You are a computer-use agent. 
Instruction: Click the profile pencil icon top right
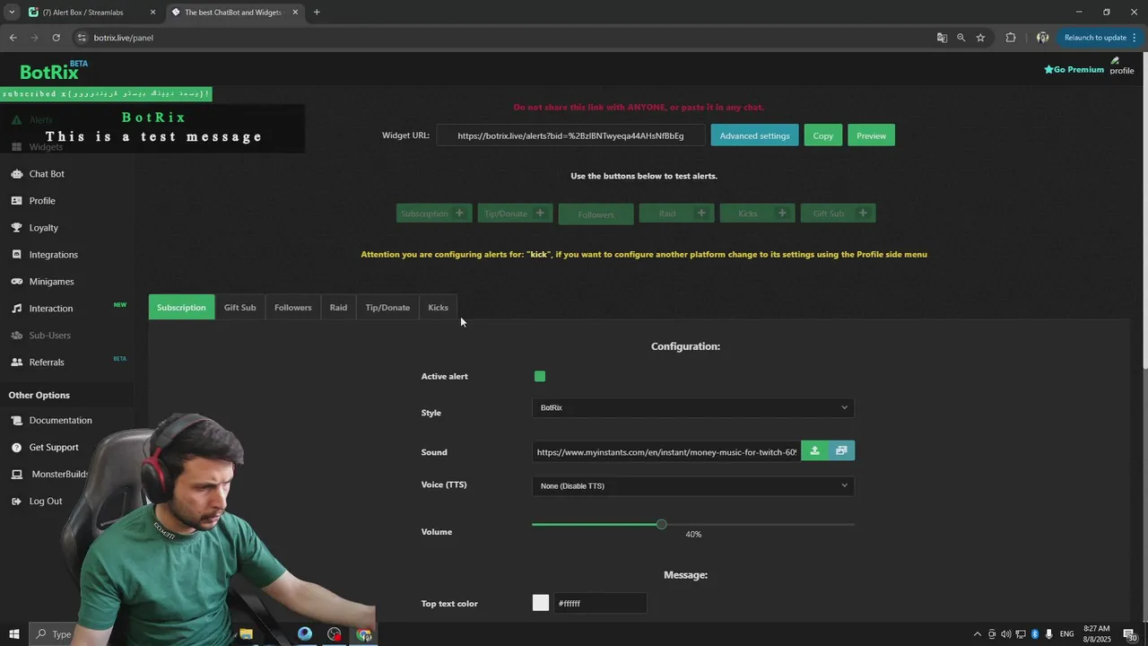click(1116, 61)
